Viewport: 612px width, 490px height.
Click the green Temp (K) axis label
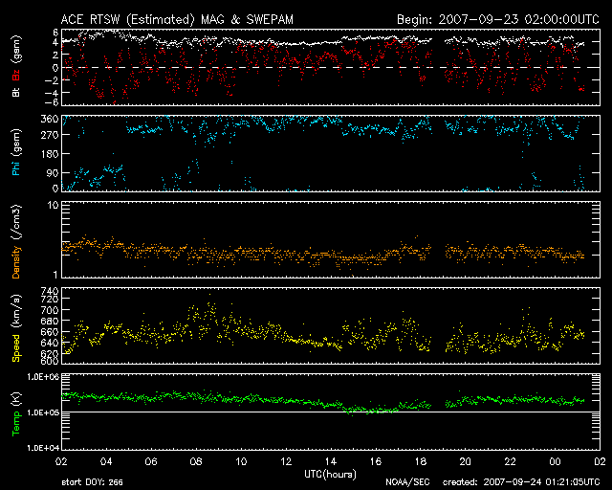point(15,411)
